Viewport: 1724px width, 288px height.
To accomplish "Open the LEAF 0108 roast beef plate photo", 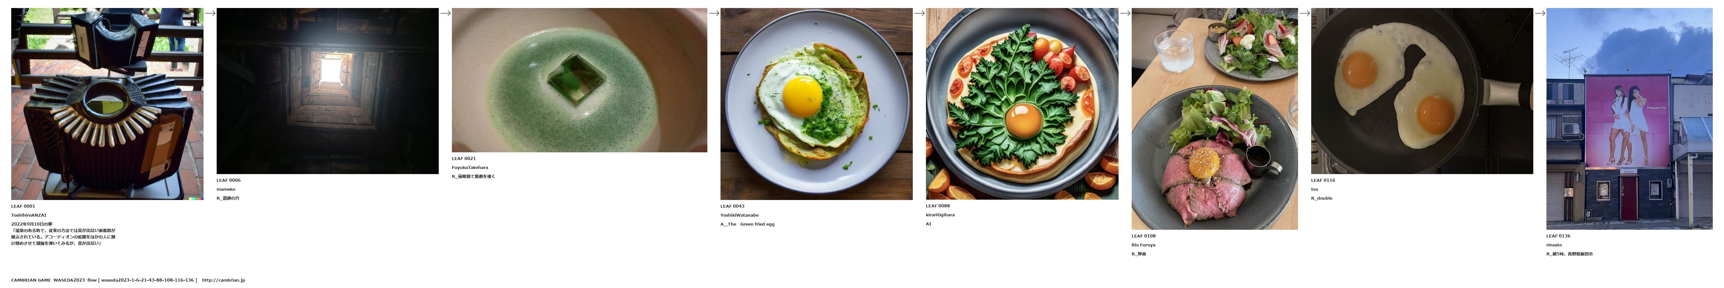I will tap(1215, 119).
